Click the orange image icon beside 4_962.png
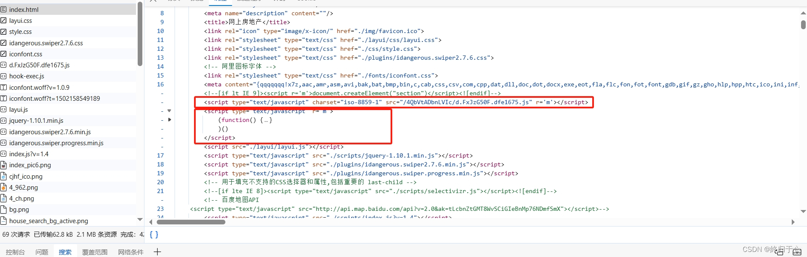 3,187
